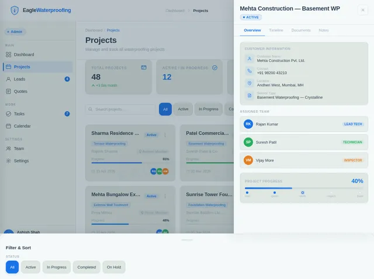This screenshot has width=374, height=279.
Task: Click the project progress bar
Action: tap(304, 188)
